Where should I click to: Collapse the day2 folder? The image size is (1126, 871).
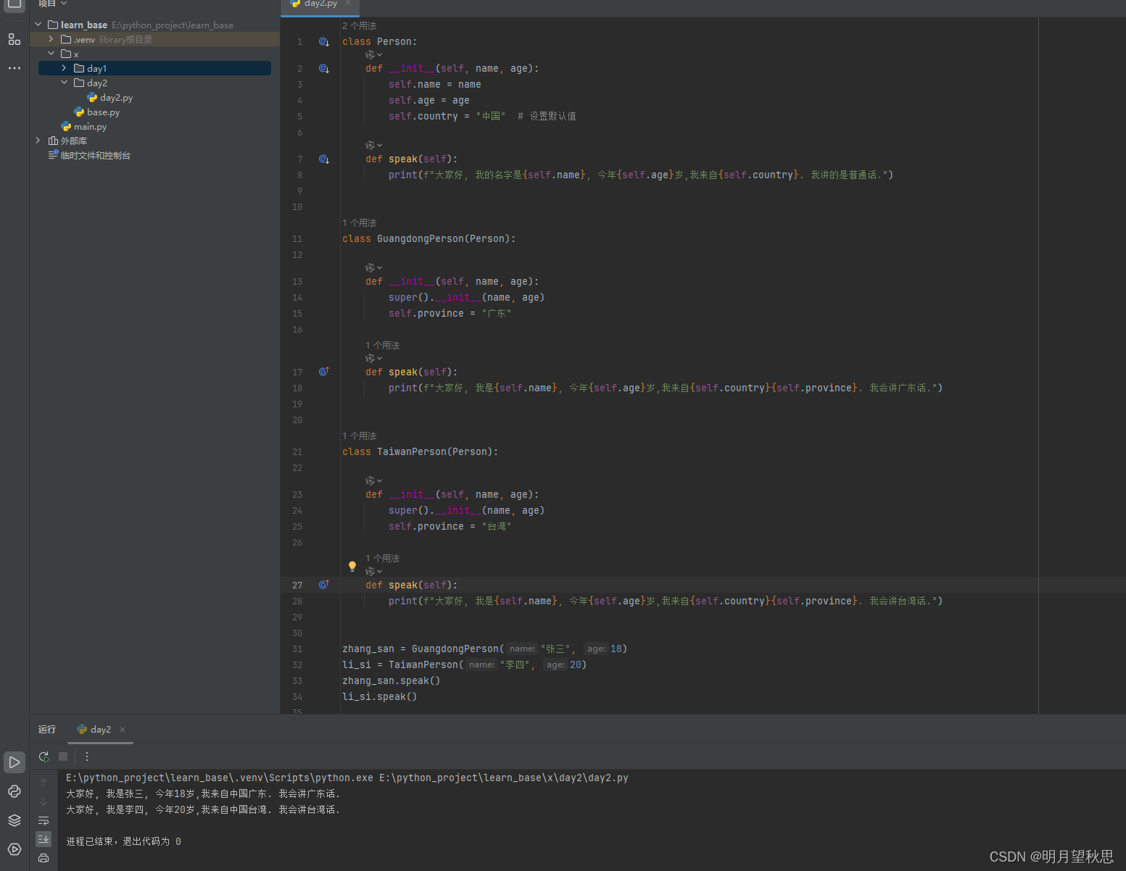(x=65, y=83)
